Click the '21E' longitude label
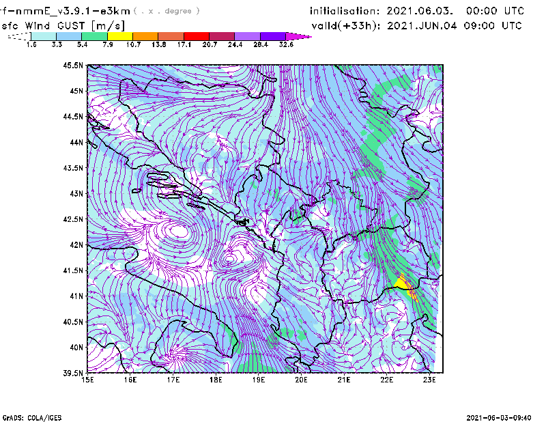 [344, 380]
